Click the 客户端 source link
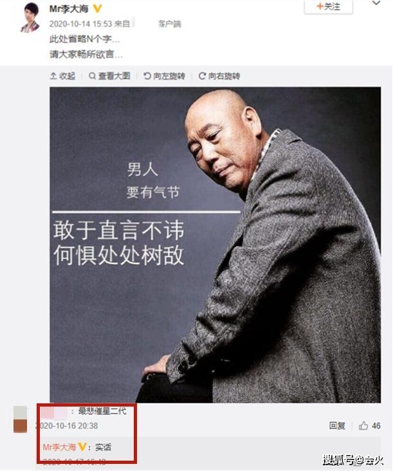This screenshot has width=393, height=471. (x=170, y=24)
